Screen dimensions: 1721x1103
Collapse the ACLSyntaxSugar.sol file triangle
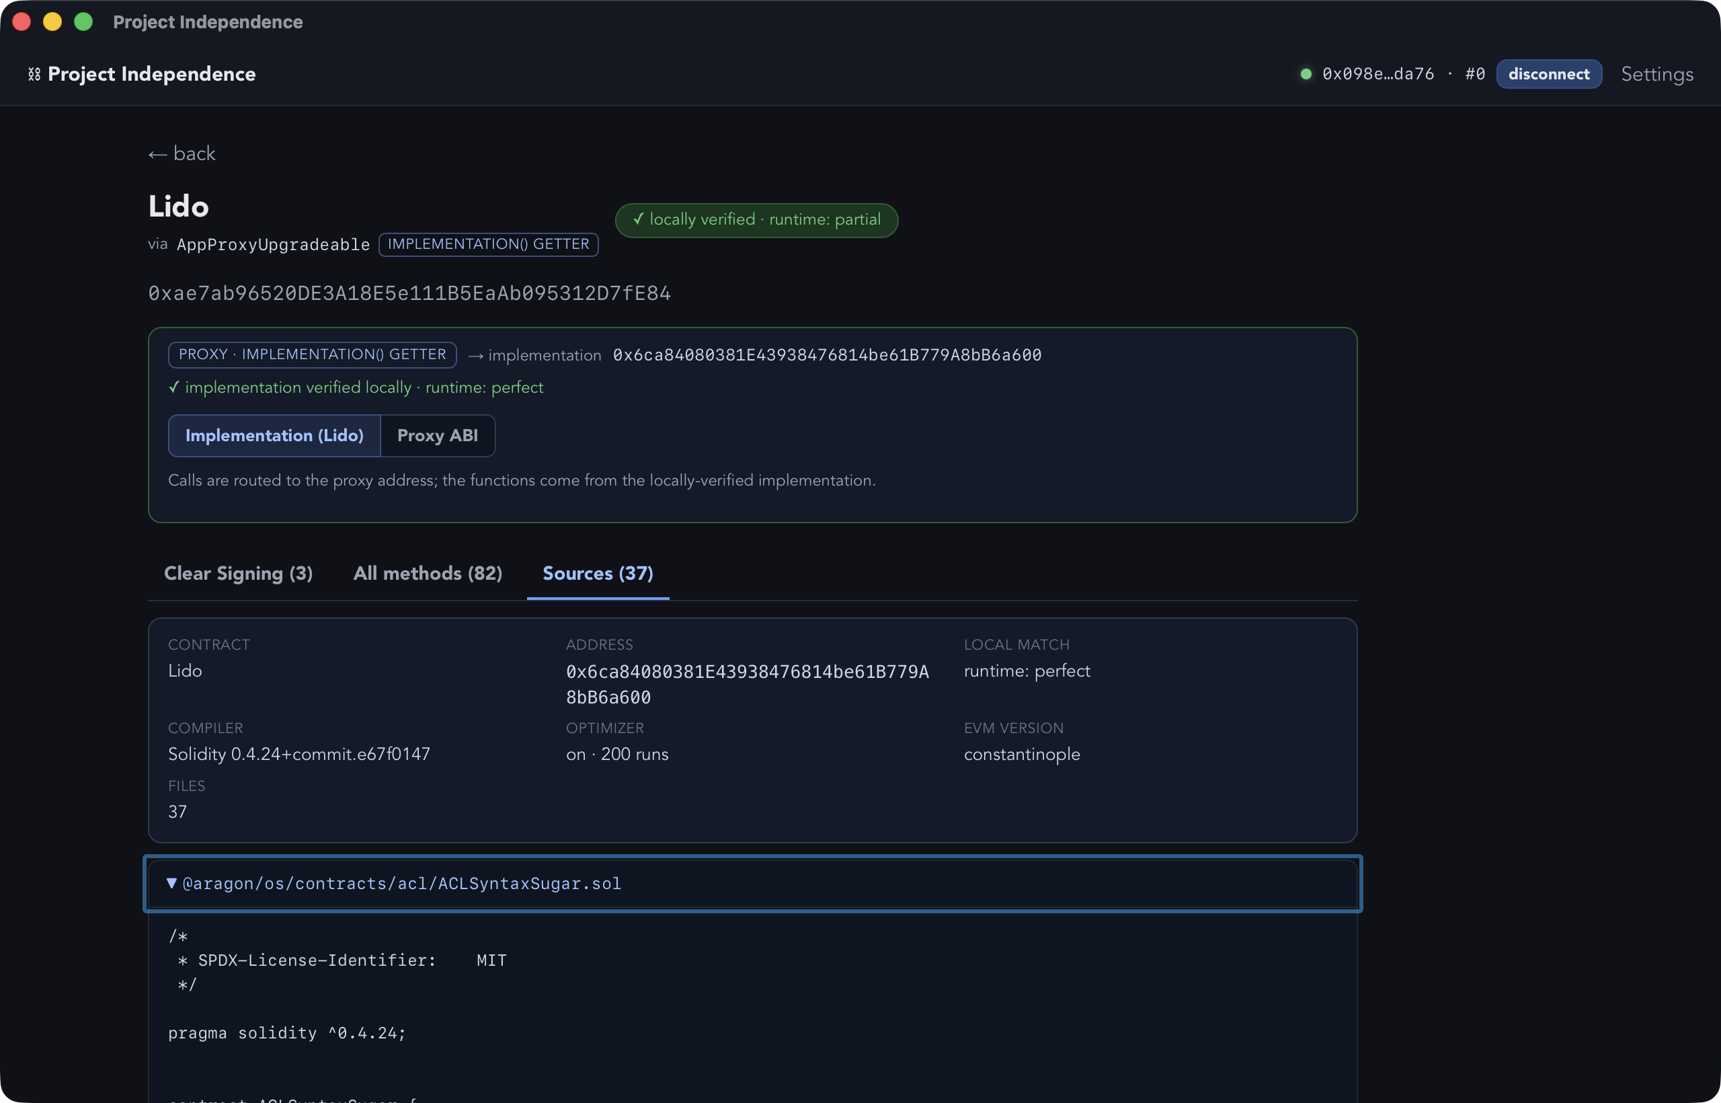point(172,883)
